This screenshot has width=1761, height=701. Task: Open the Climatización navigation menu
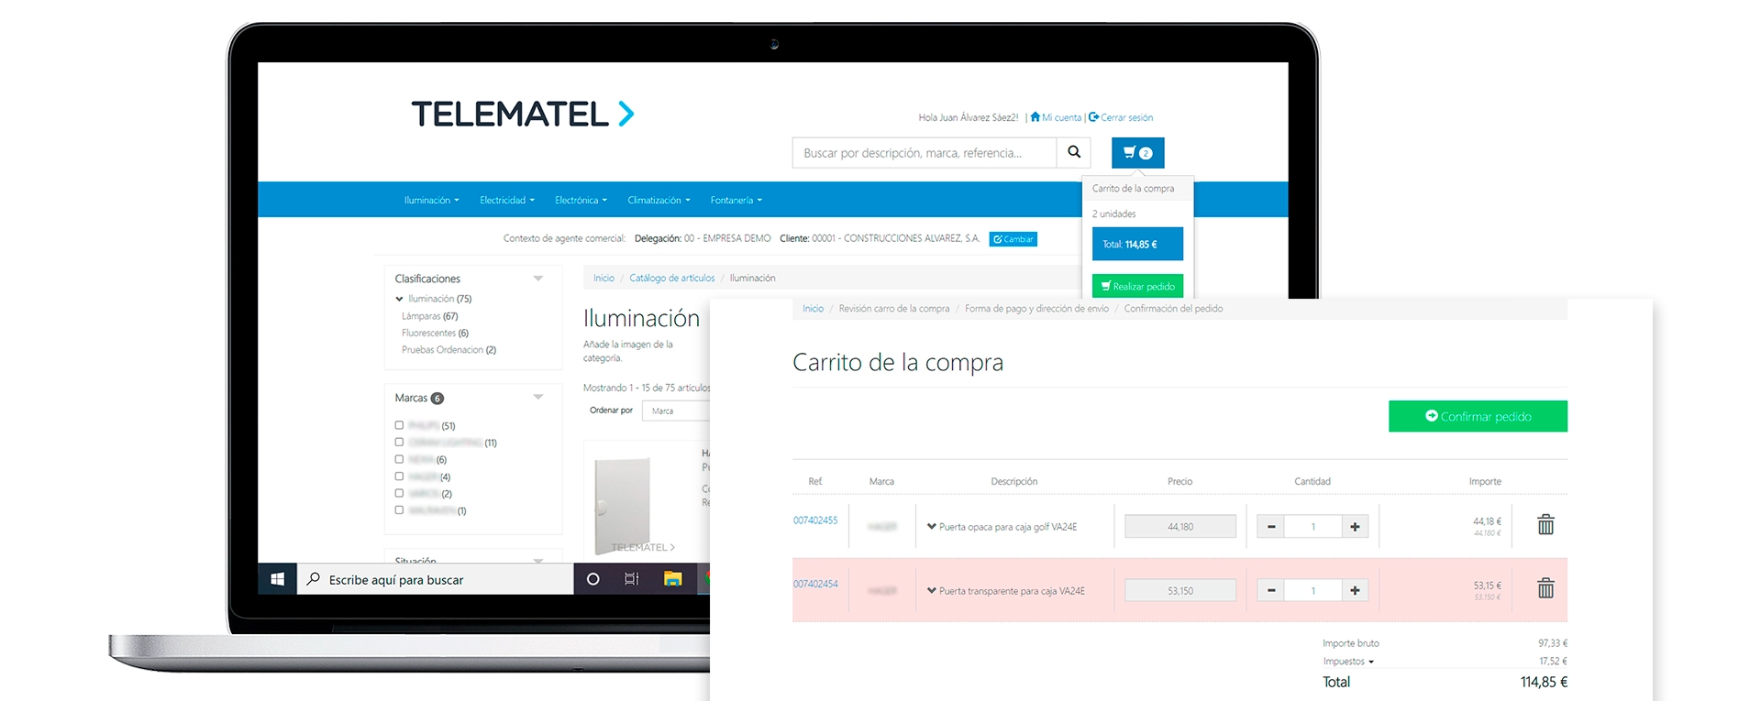pyautogui.click(x=659, y=200)
